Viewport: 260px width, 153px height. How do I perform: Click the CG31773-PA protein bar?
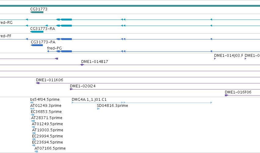click(x=37, y=45)
